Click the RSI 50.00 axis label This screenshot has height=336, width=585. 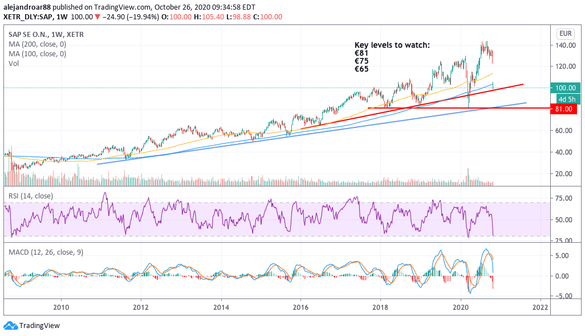click(564, 219)
